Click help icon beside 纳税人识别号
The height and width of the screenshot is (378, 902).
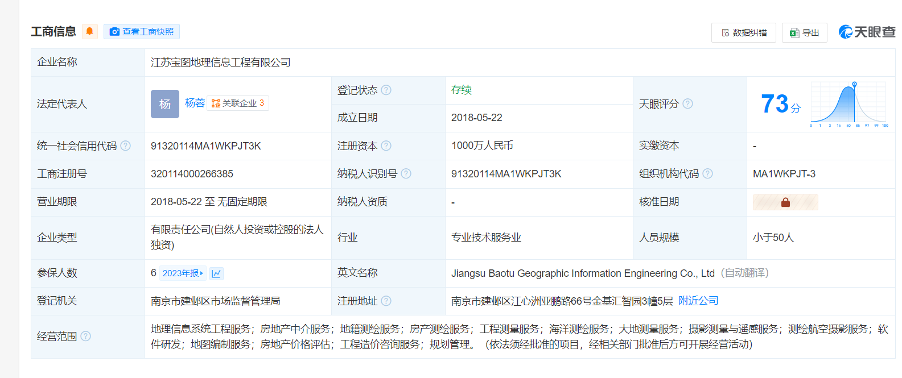tap(406, 173)
